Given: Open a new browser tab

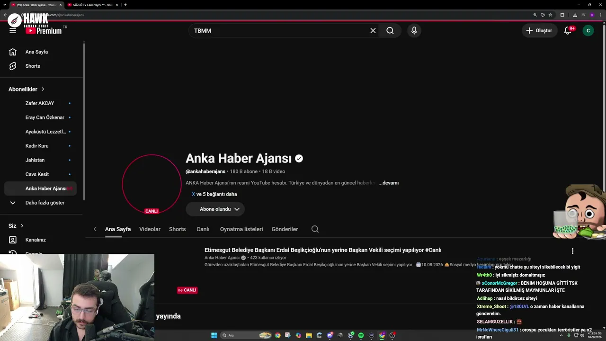Looking at the screenshot, I should [x=125, y=5].
